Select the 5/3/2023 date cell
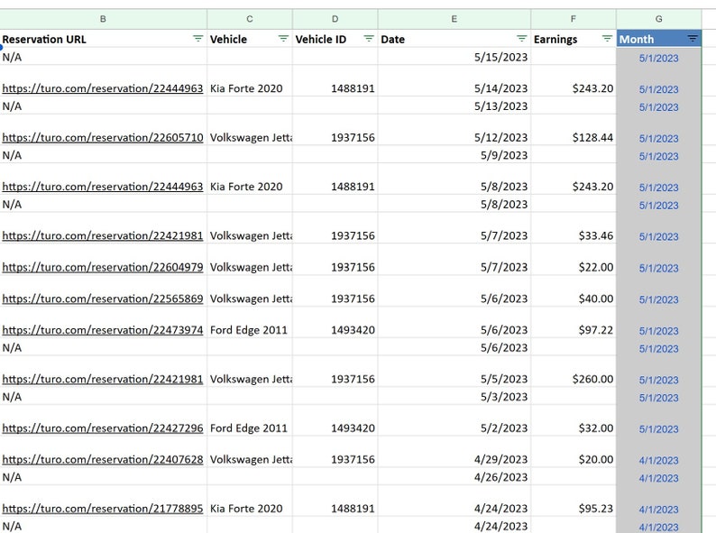The width and height of the screenshot is (716, 533). click(454, 397)
